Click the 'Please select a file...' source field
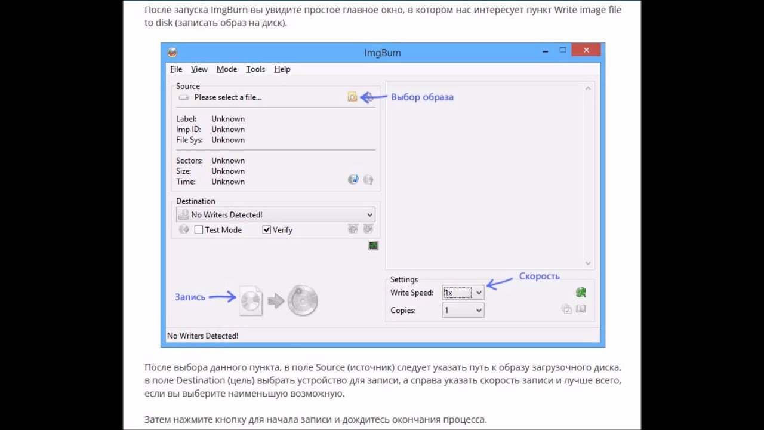 [228, 97]
